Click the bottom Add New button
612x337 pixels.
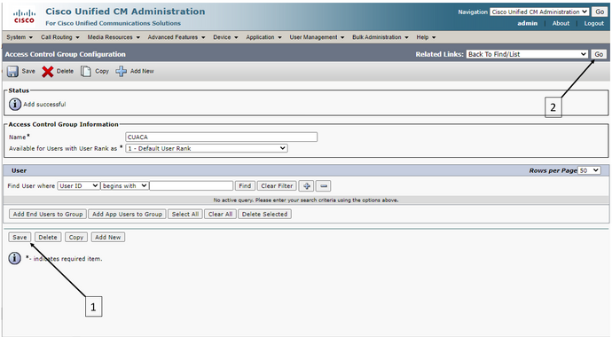coord(107,237)
